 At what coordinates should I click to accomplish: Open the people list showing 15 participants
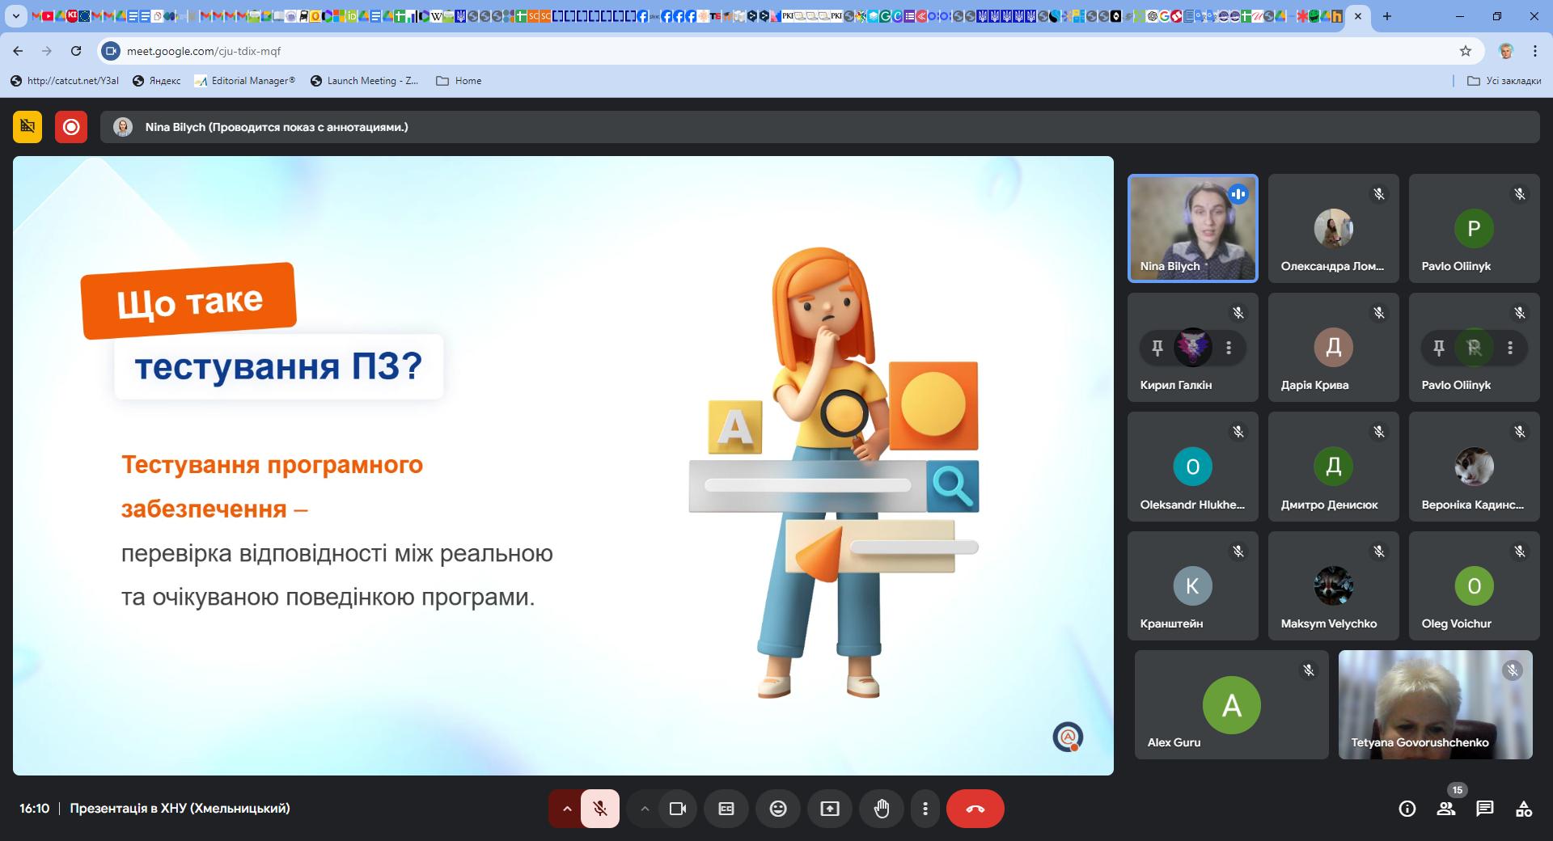pos(1446,809)
